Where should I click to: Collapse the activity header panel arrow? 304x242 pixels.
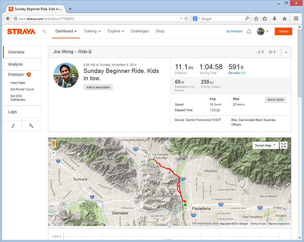click(286, 52)
